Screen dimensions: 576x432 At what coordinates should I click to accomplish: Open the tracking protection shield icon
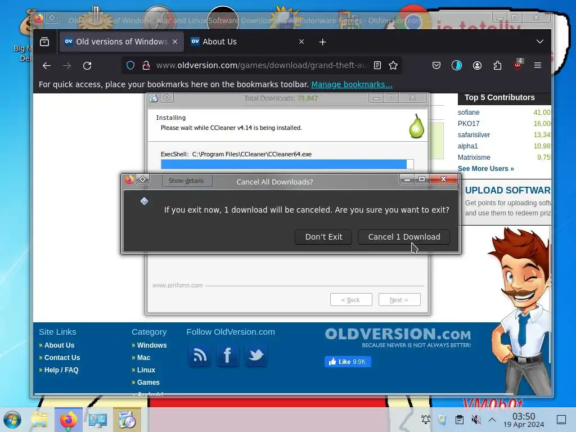pyautogui.click(x=130, y=65)
